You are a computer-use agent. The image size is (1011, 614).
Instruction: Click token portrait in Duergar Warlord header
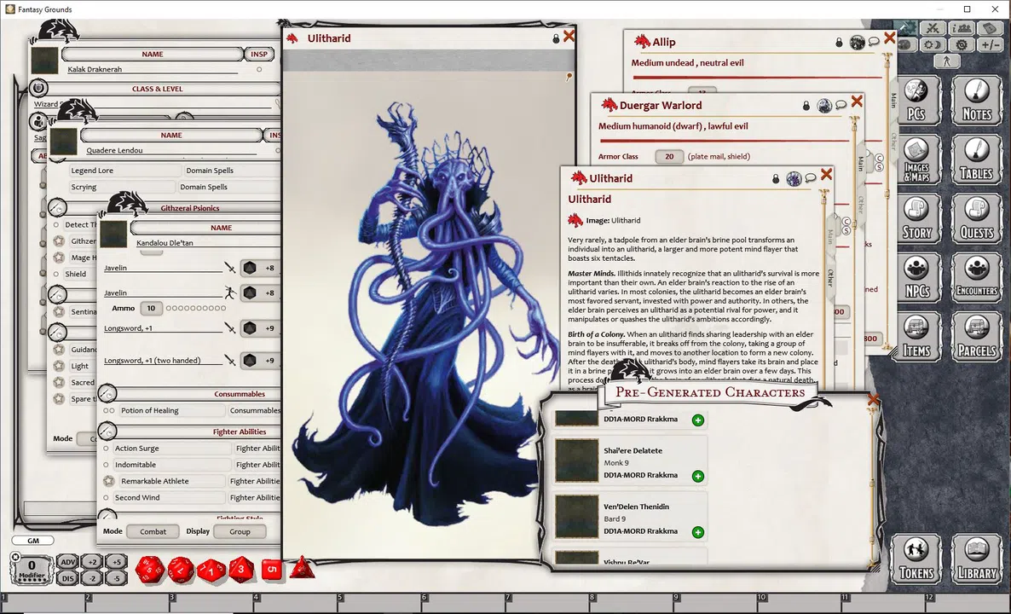tap(824, 105)
